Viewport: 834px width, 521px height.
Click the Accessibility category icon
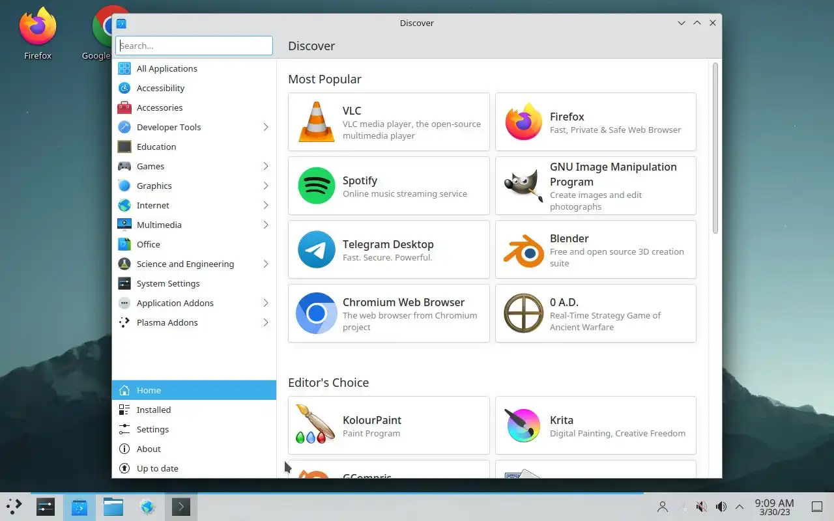(x=124, y=88)
